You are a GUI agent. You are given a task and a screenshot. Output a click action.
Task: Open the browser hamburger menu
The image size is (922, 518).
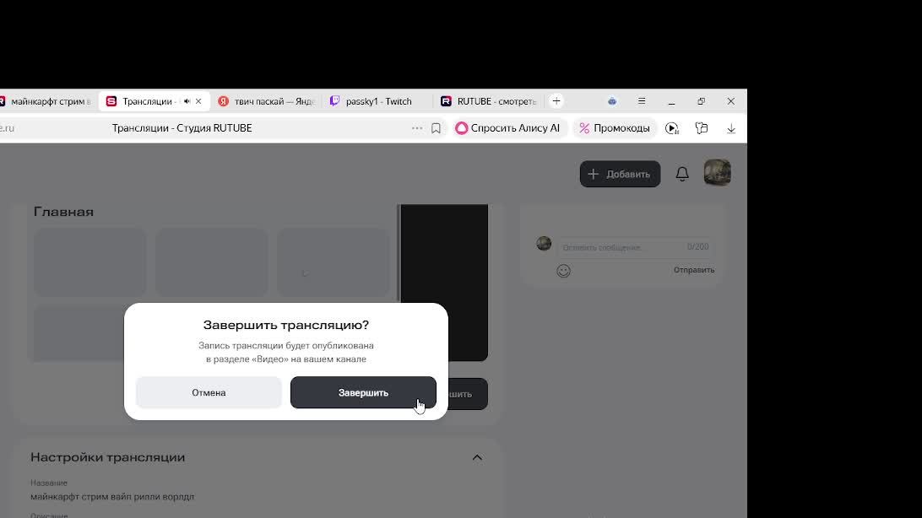point(642,101)
